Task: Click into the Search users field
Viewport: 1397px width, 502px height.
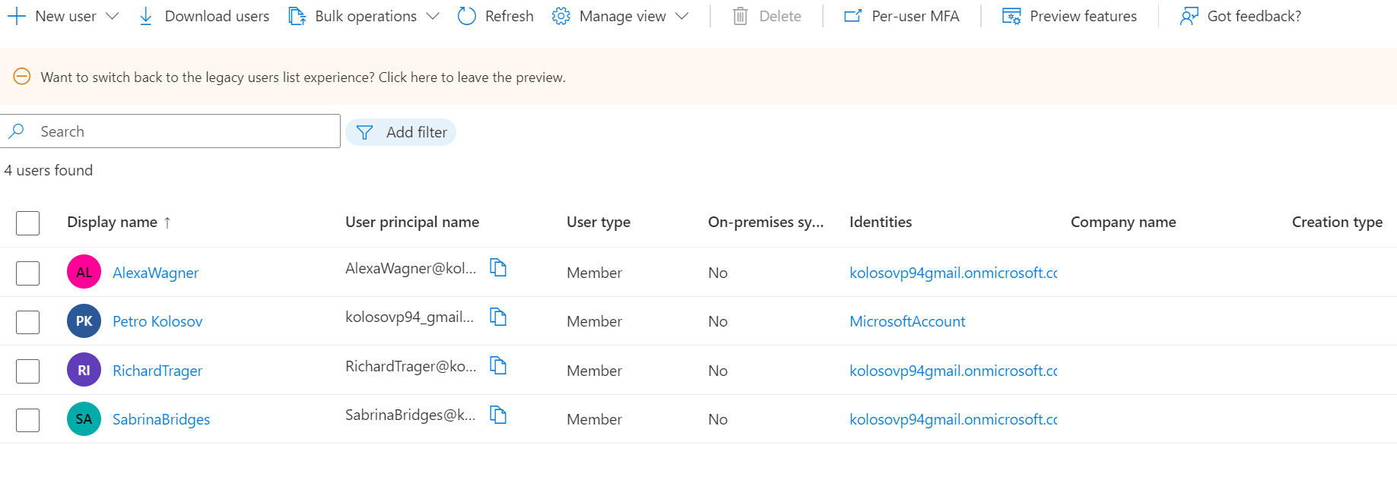Action: [183, 131]
